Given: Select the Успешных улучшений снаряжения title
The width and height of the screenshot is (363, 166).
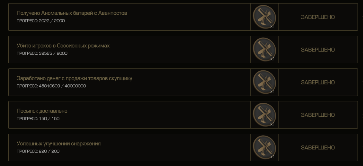Looking at the screenshot, I should [x=58, y=144].
